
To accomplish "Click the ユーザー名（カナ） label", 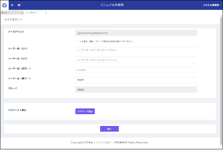I will coord(18,59).
